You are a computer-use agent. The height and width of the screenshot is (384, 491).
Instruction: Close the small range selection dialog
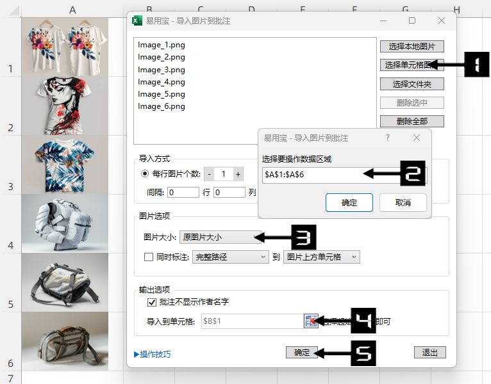(x=417, y=138)
